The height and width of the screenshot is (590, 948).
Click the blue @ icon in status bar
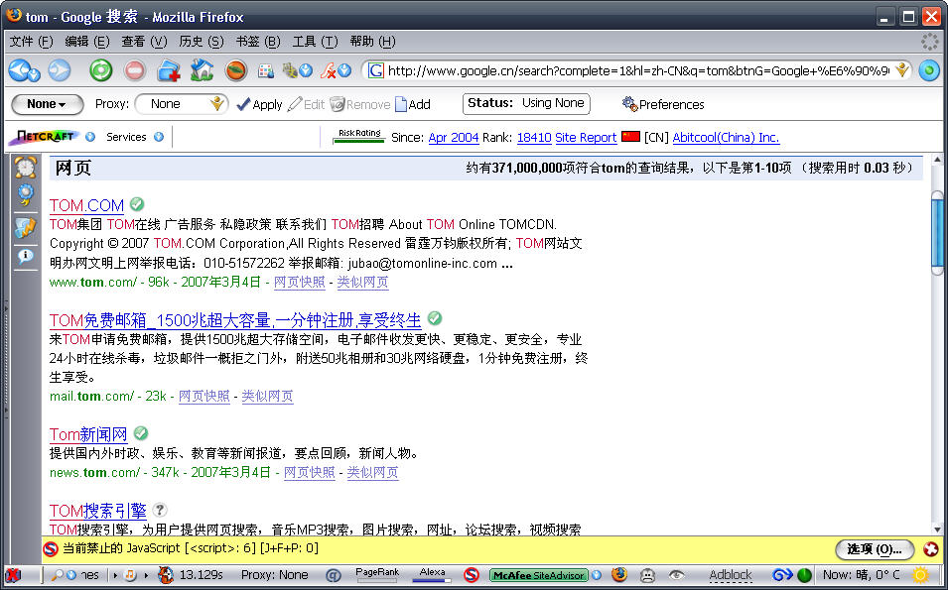pyautogui.click(x=334, y=575)
